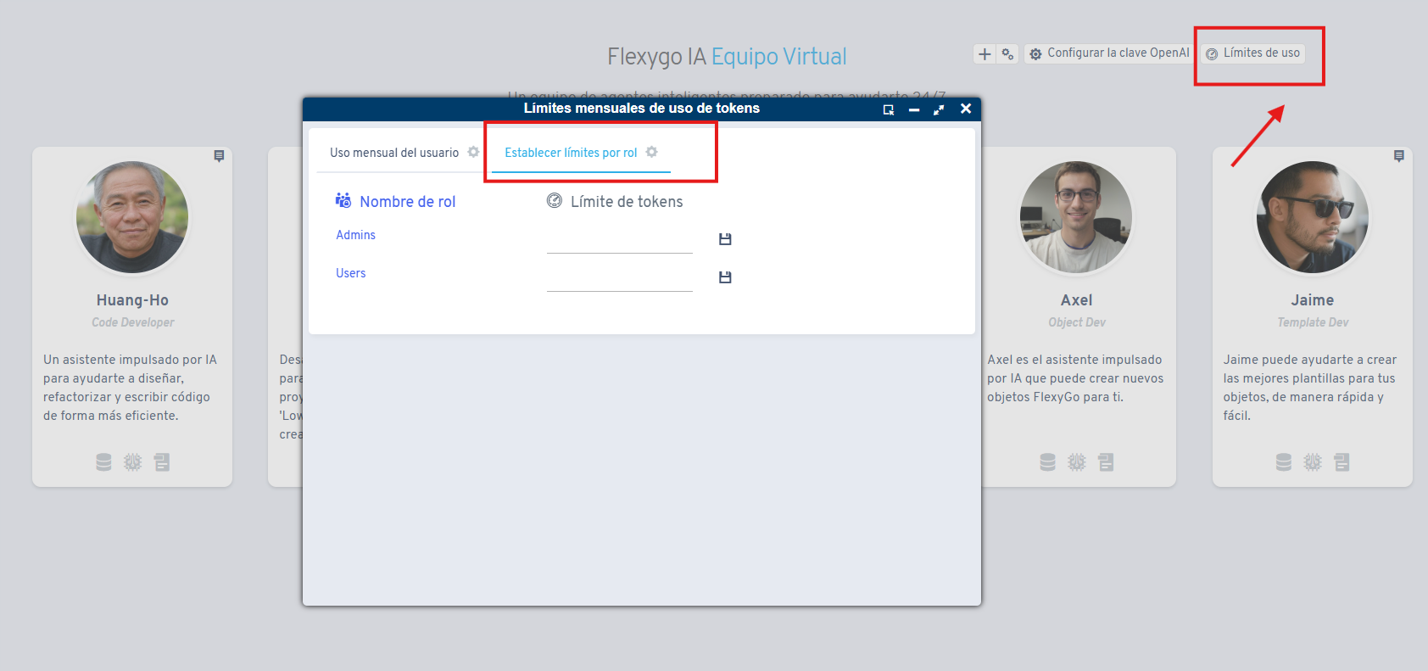This screenshot has height=671, width=1428.
Task: Click database icon on Jaime card
Action: [x=1284, y=462]
